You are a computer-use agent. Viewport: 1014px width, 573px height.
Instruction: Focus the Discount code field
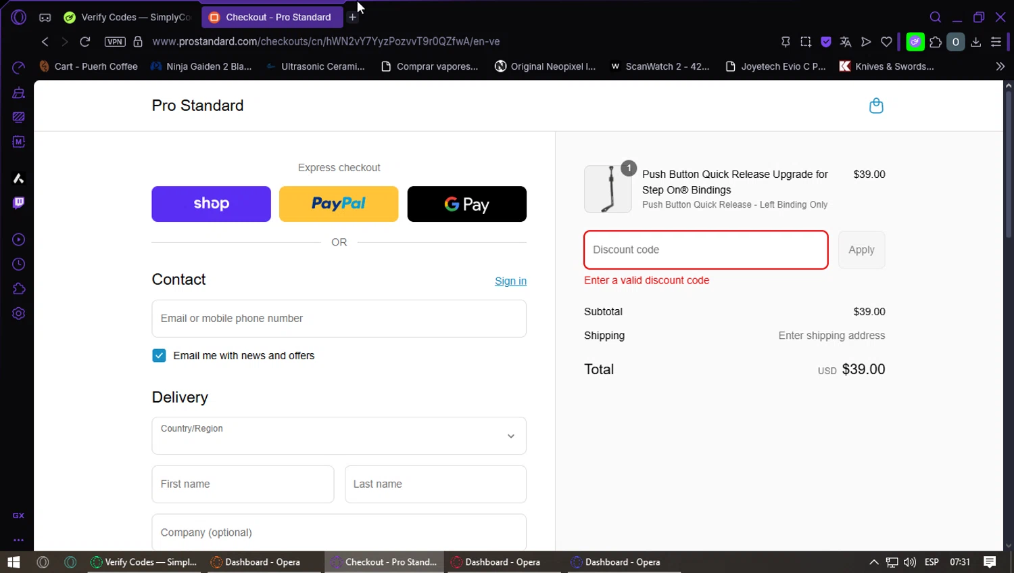pyautogui.click(x=706, y=250)
